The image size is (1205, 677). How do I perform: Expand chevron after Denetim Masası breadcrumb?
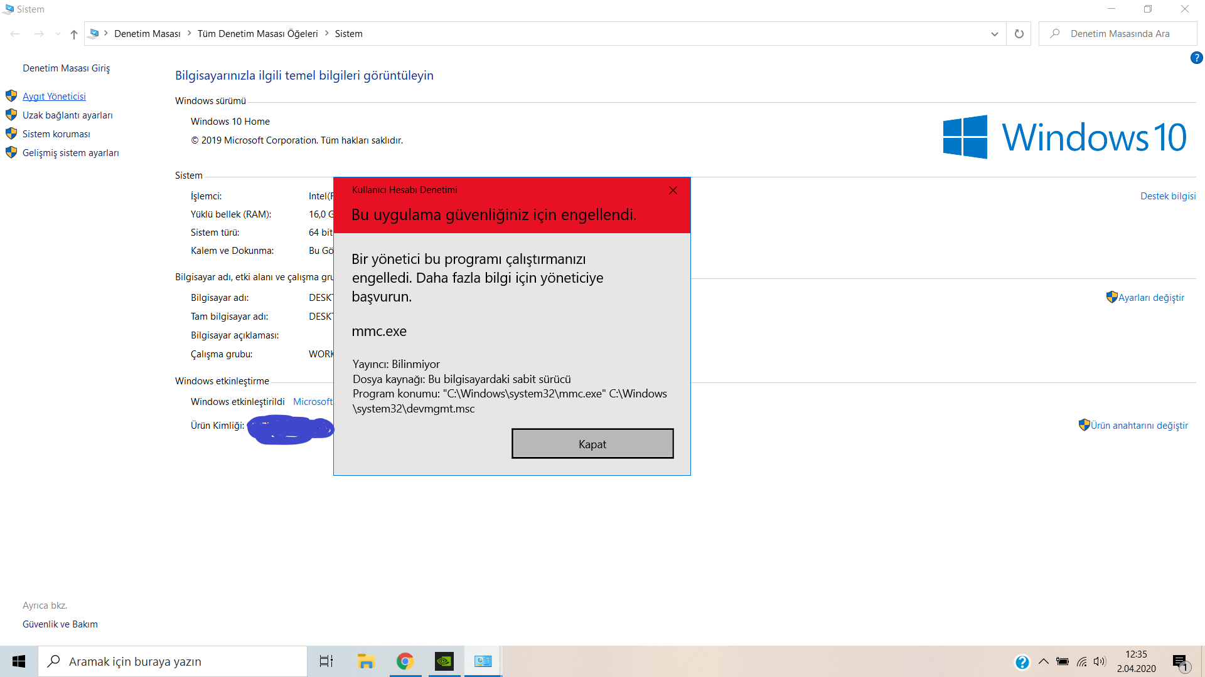click(x=189, y=33)
